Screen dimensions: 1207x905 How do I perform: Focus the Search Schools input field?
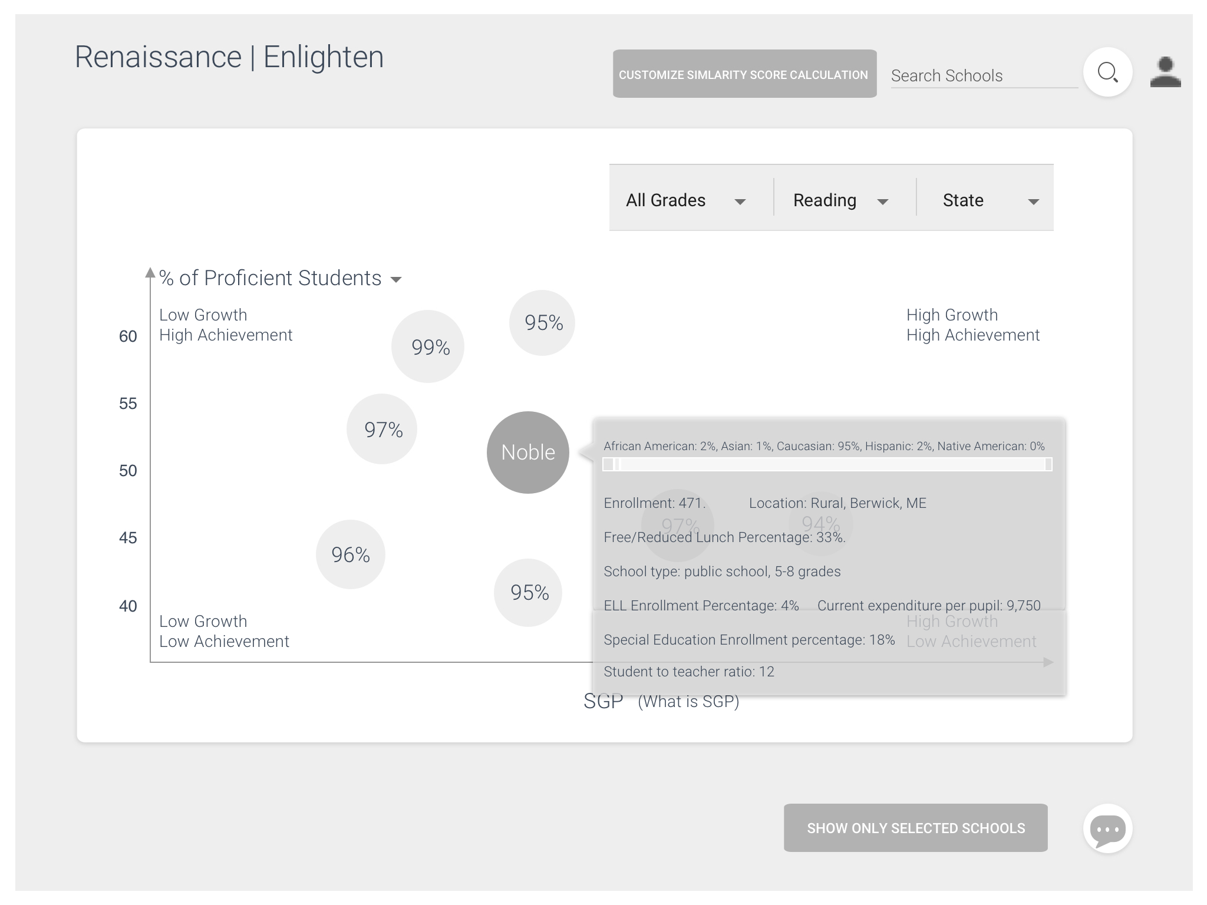click(x=984, y=76)
